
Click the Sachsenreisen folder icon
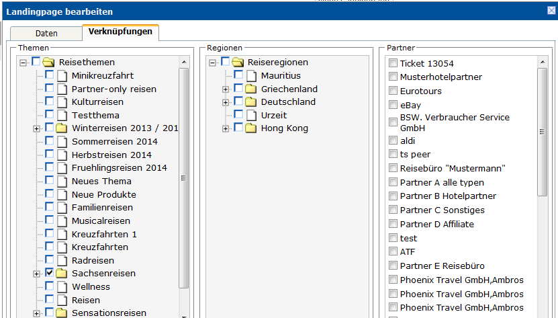click(x=62, y=274)
